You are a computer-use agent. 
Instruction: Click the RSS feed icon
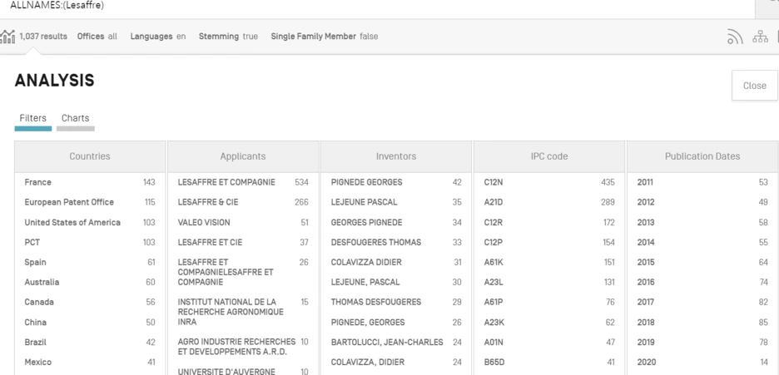735,37
